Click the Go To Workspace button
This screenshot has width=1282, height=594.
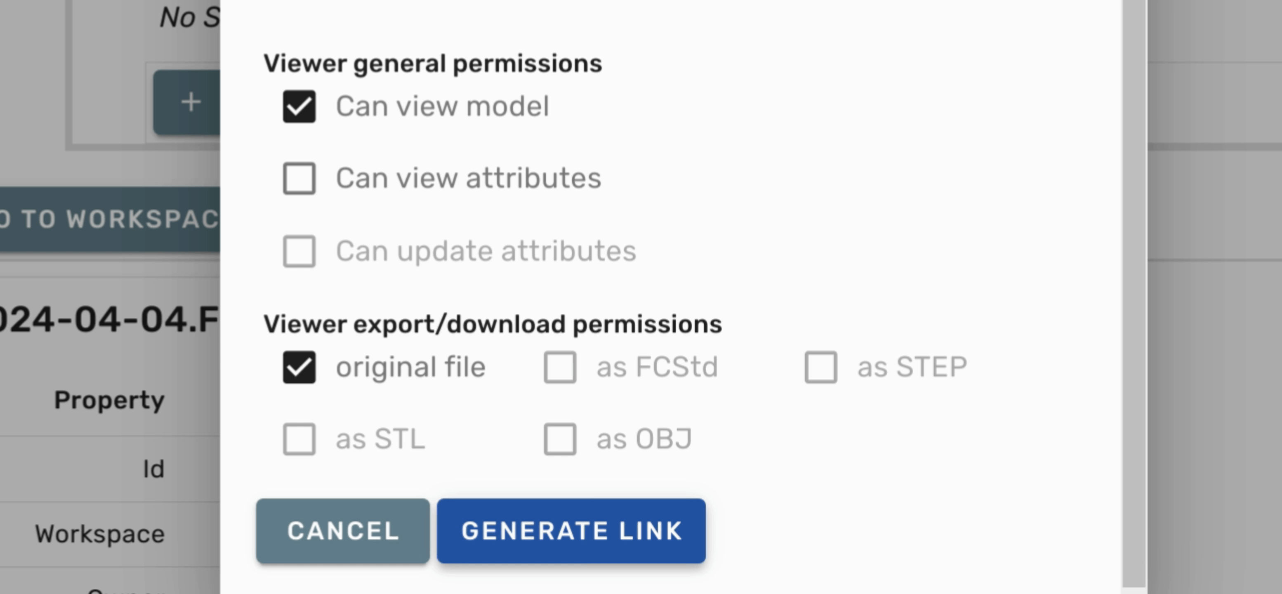coord(109,219)
